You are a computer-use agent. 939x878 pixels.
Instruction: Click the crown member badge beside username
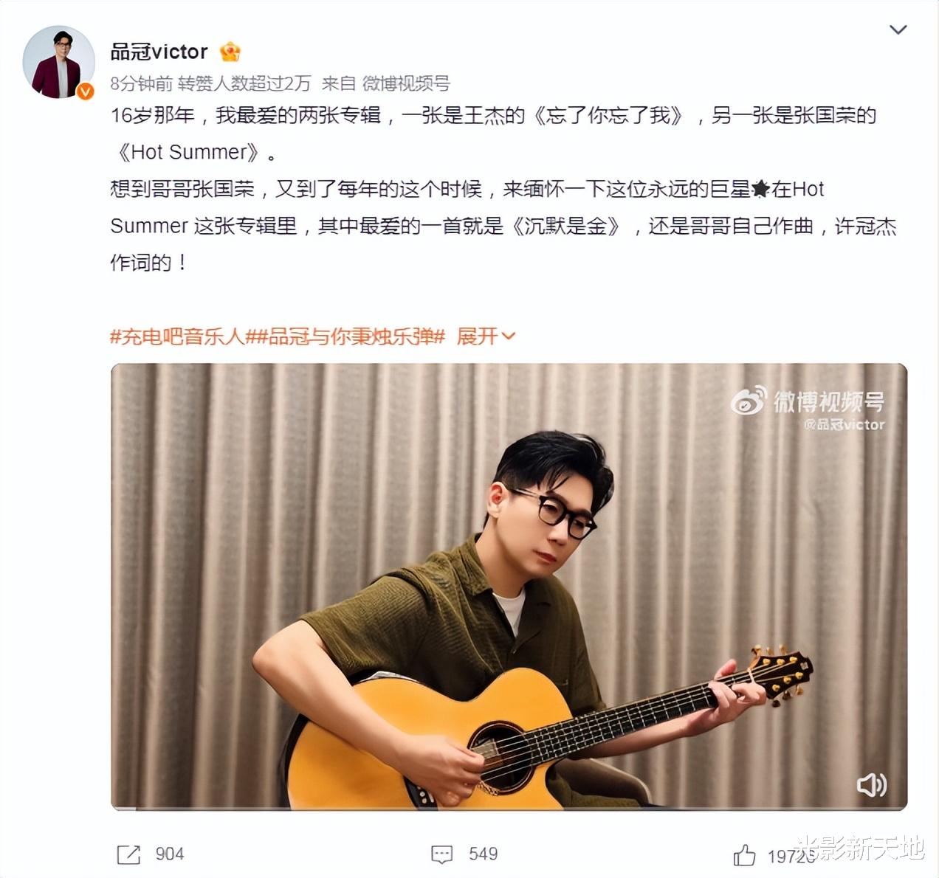pos(230,52)
